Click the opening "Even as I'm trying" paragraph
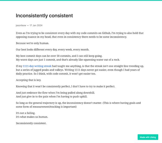The width and height of the screenshot is (162, 143). (80, 35)
